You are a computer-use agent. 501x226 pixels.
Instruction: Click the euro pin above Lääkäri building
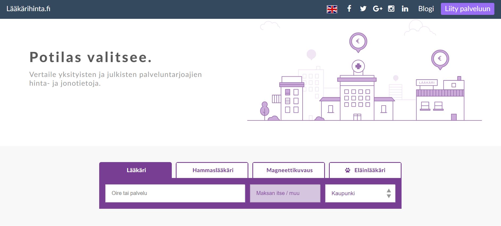pyautogui.click(x=440, y=59)
